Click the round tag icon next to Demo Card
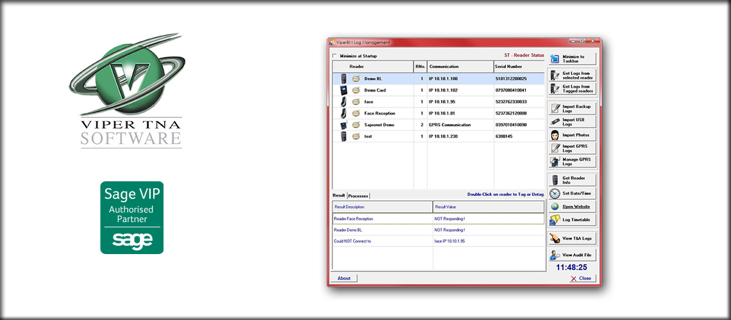 click(x=356, y=90)
